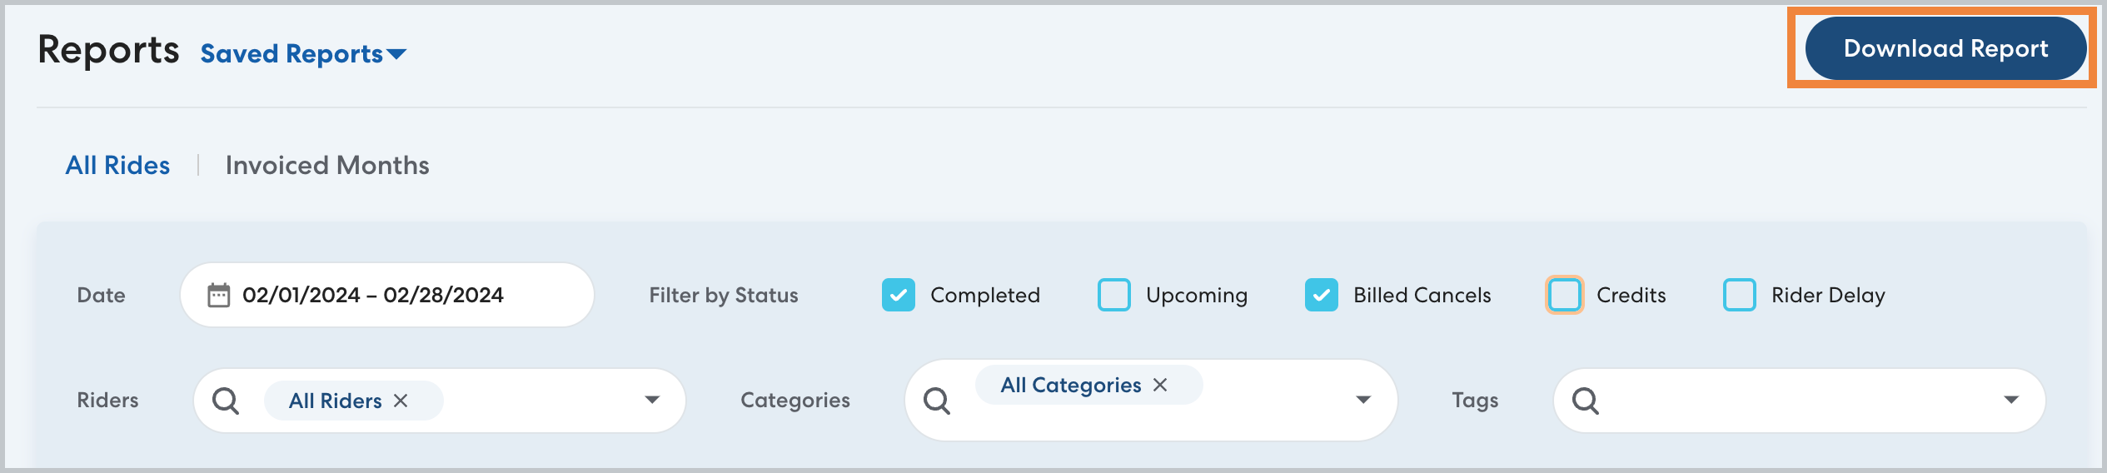The height and width of the screenshot is (473, 2107).
Task: Uncheck the Completed status checkbox
Action: pos(899,295)
